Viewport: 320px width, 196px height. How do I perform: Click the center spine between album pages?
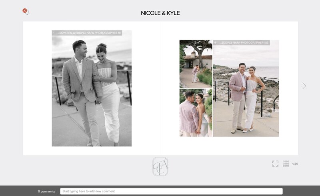161,88
